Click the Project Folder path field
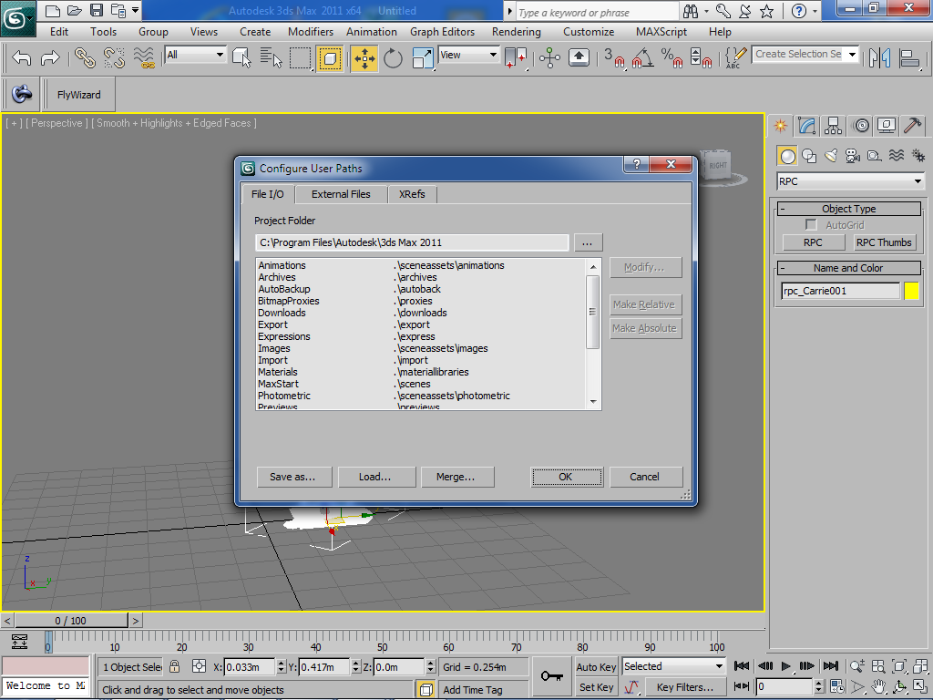Screen dimensions: 933x700 412,242
